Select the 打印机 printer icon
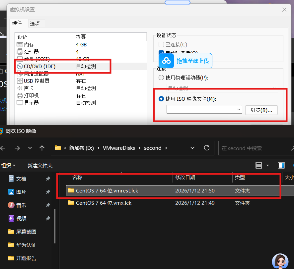The width and height of the screenshot is (294, 269). (x=20, y=95)
